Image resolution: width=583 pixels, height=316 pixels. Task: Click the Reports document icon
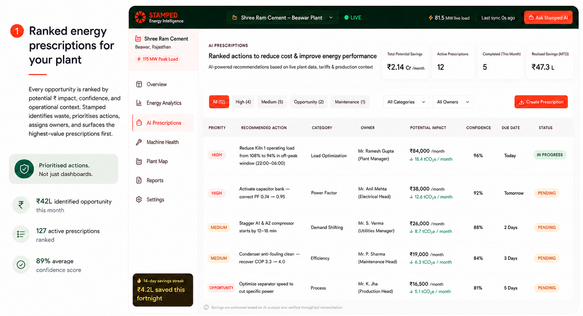tap(139, 180)
